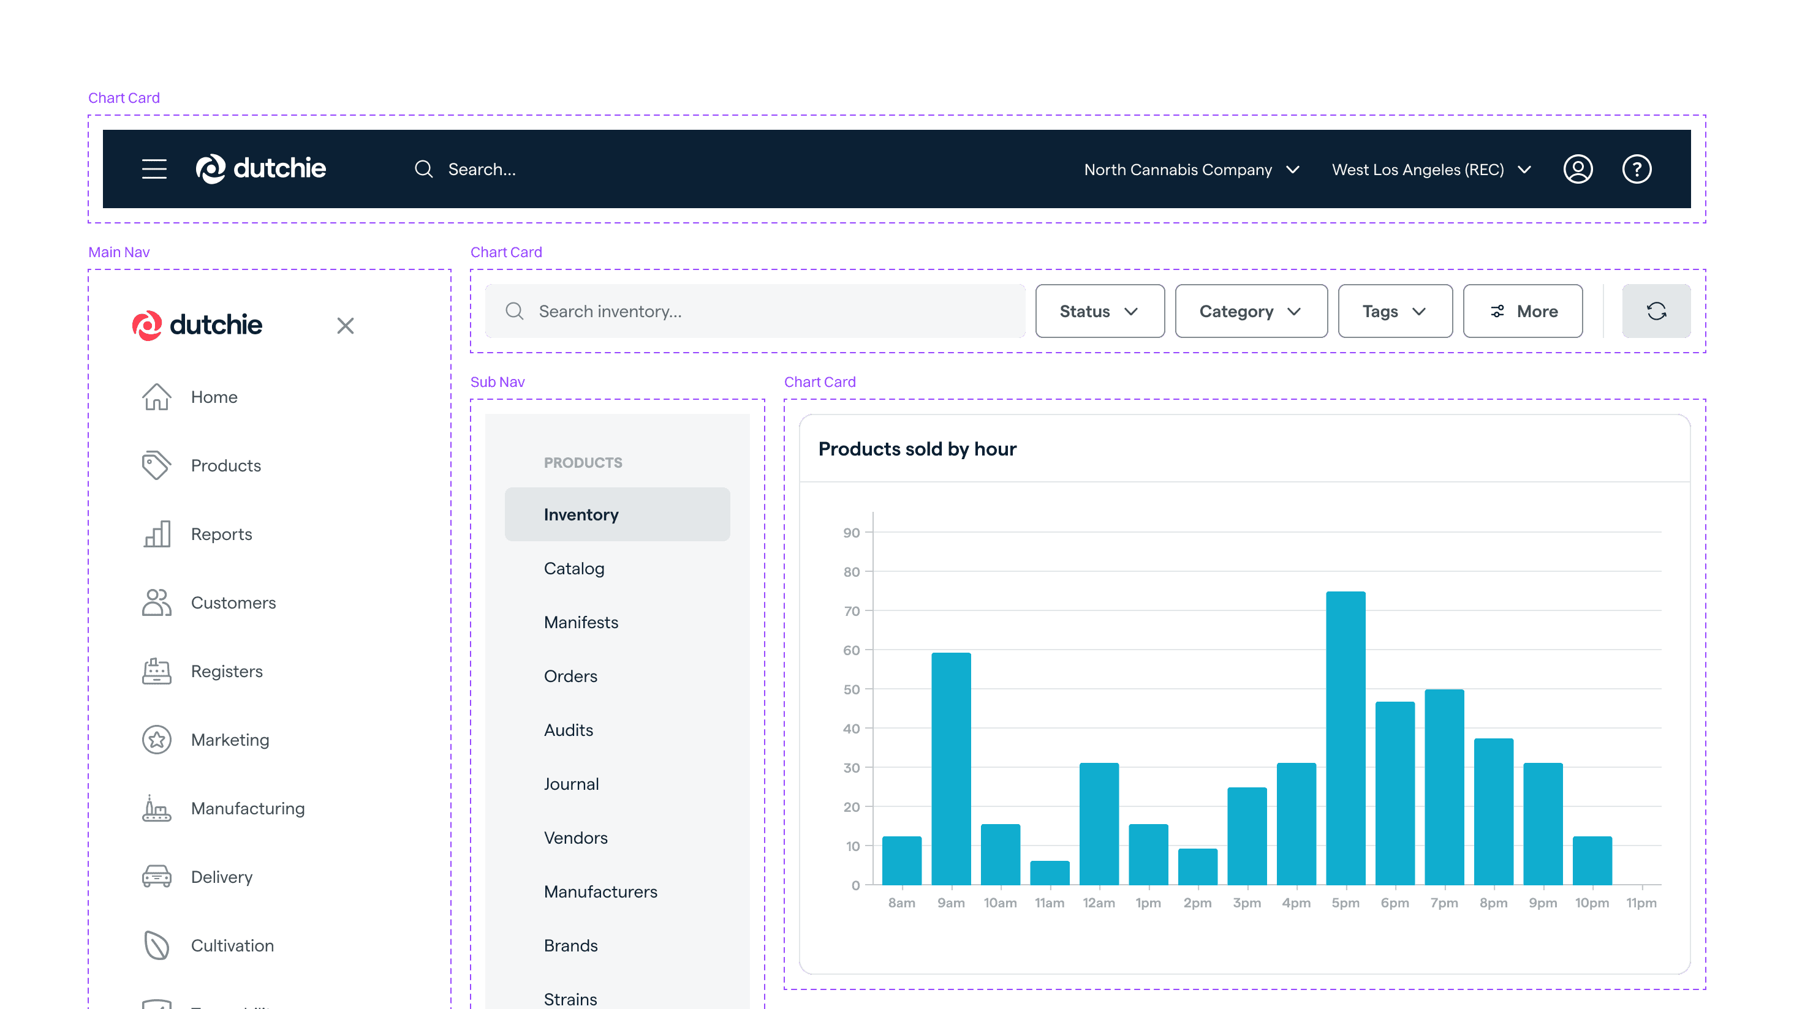This screenshot has height=1009, width=1794.
Task: Click the dutchie logo in the navigation bar
Action: [261, 168]
